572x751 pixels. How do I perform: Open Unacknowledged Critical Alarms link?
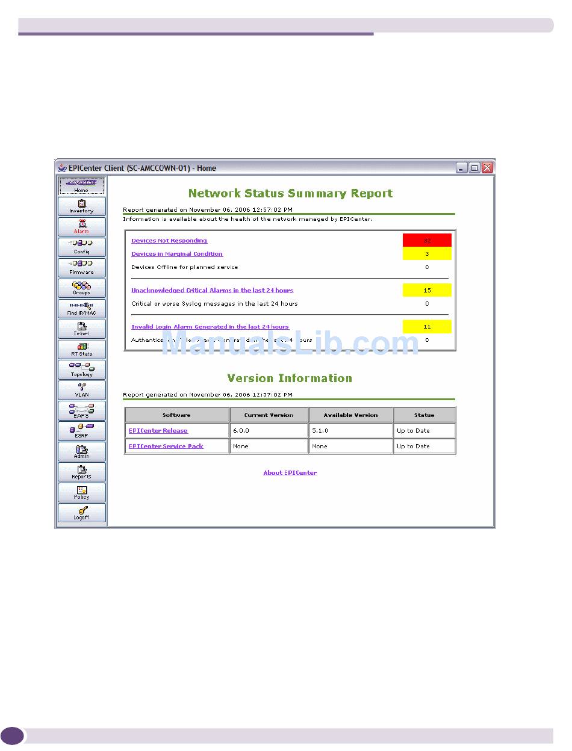click(x=212, y=291)
